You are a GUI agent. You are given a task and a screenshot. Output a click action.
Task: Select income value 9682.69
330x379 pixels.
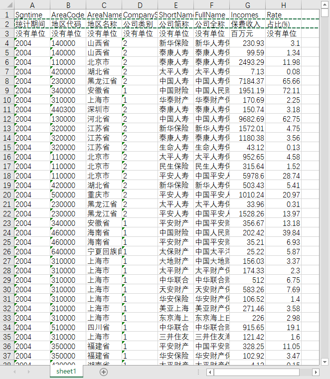[x=247, y=119]
